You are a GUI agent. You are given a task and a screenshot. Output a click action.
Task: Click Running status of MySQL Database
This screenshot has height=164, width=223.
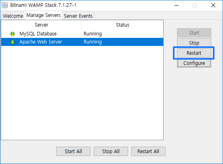pyautogui.click(x=93, y=34)
